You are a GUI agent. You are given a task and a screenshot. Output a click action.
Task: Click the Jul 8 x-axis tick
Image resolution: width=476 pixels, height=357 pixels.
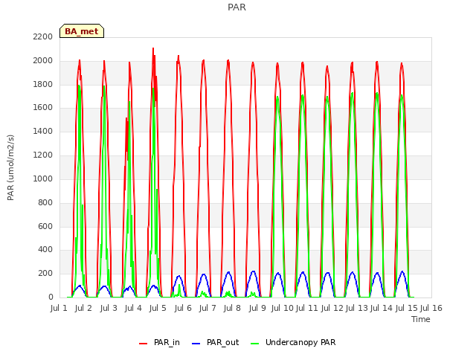(232, 308)
